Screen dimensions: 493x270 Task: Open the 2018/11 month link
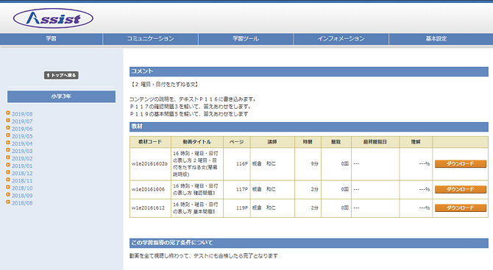(22, 181)
